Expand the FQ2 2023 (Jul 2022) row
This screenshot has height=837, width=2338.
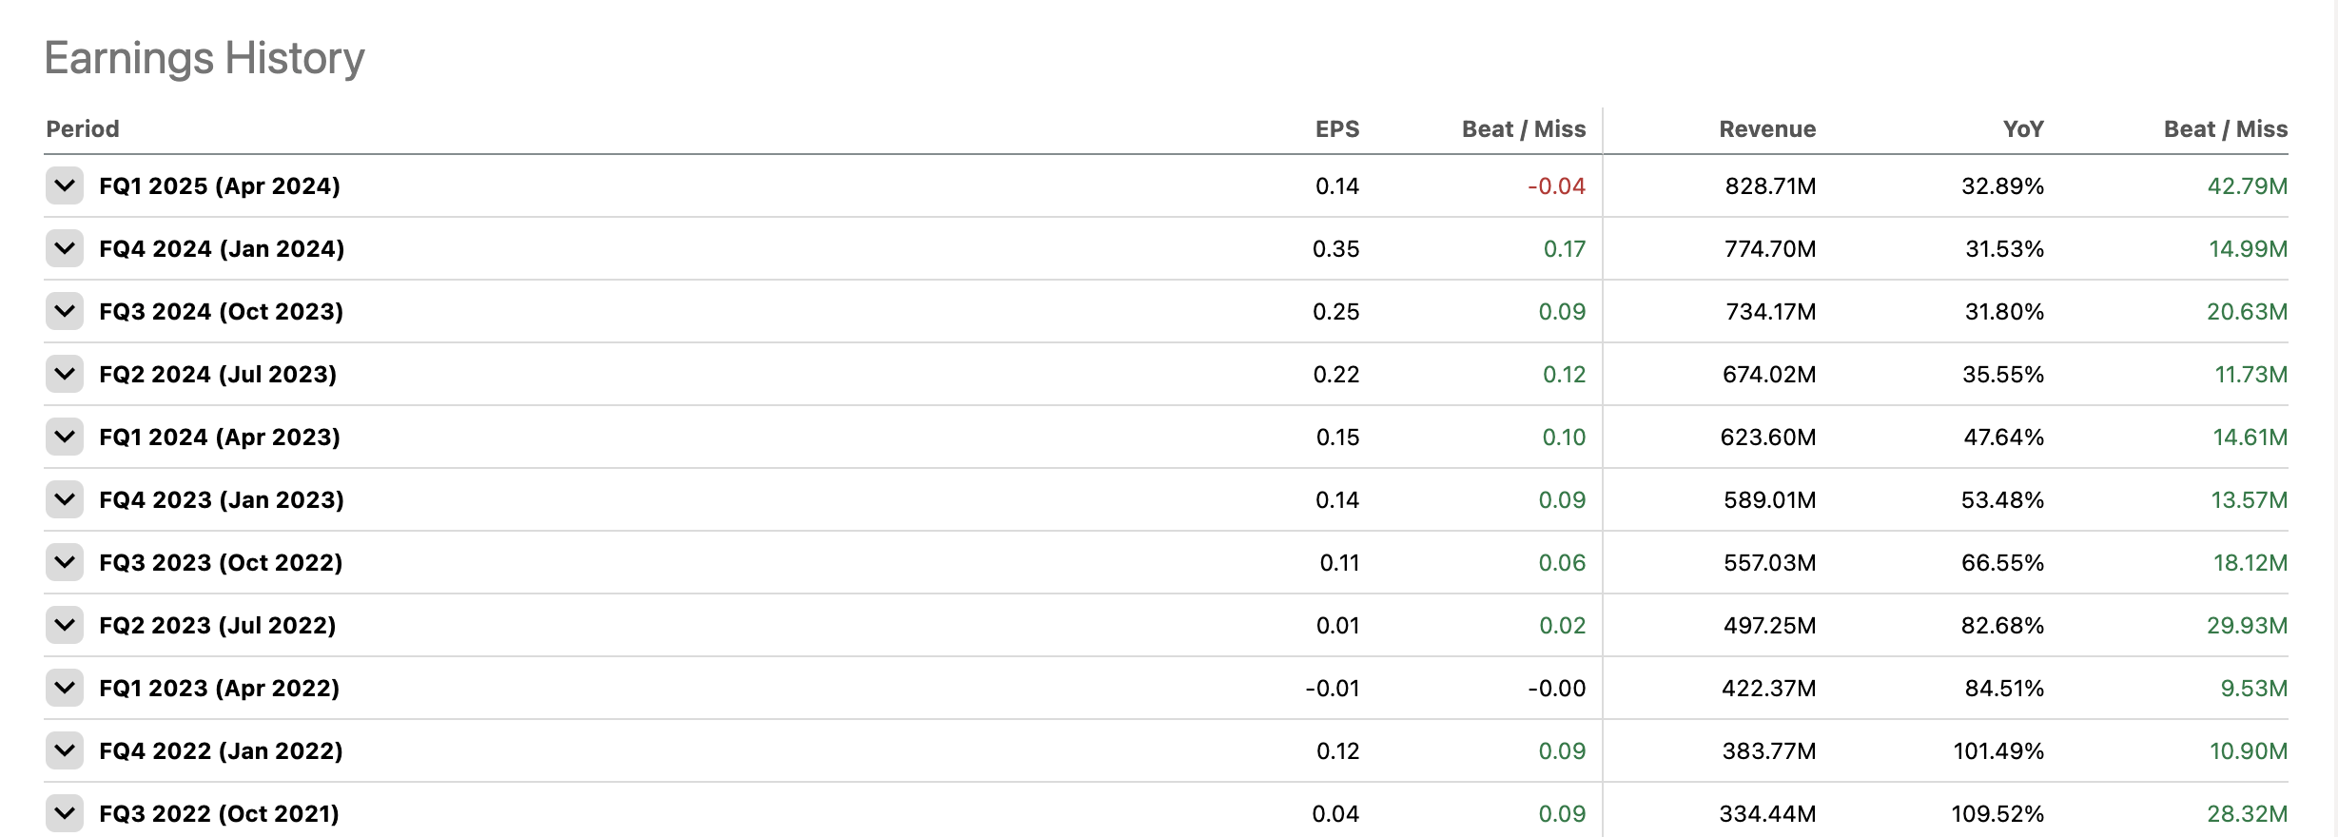(x=65, y=625)
